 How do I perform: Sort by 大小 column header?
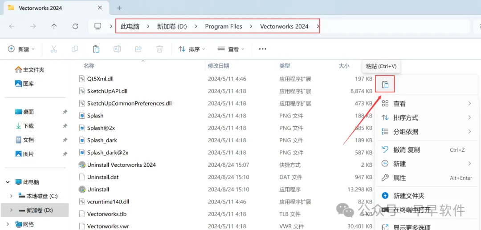[344, 66]
